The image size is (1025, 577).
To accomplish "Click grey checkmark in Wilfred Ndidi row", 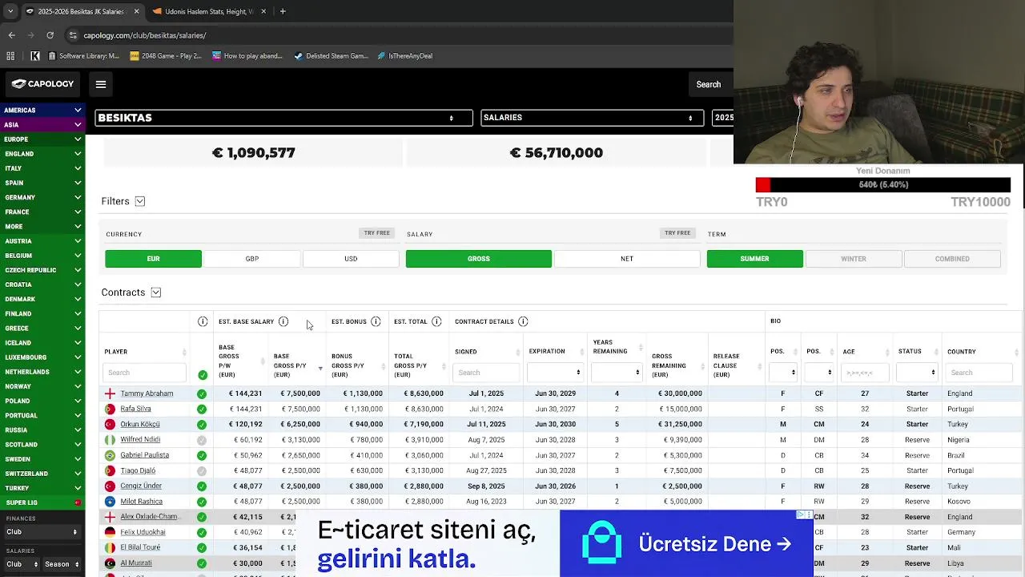I will point(202,439).
